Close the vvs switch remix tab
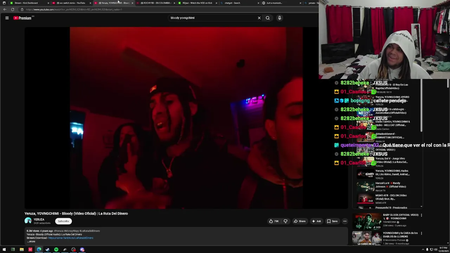 90,3
